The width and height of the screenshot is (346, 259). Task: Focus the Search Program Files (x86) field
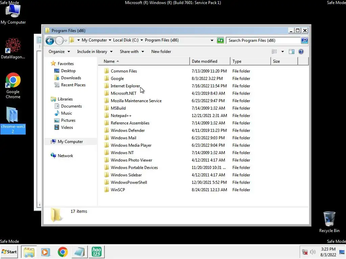[x=264, y=40]
